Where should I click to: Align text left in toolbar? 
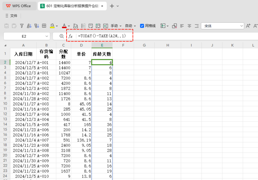point(182,26)
